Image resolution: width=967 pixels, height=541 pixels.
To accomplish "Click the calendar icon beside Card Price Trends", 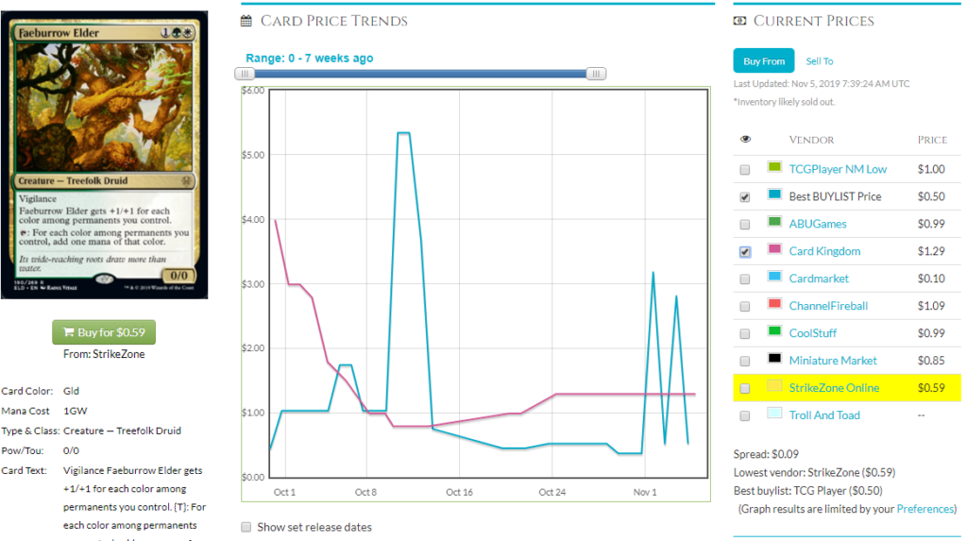I will [x=246, y=21].
